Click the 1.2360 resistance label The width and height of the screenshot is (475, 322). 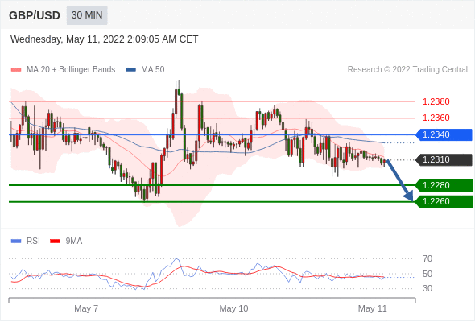pos(436,118)
